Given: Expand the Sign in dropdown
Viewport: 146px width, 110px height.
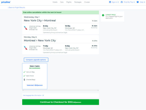Looking at the screenshot, I should [115, 2].
